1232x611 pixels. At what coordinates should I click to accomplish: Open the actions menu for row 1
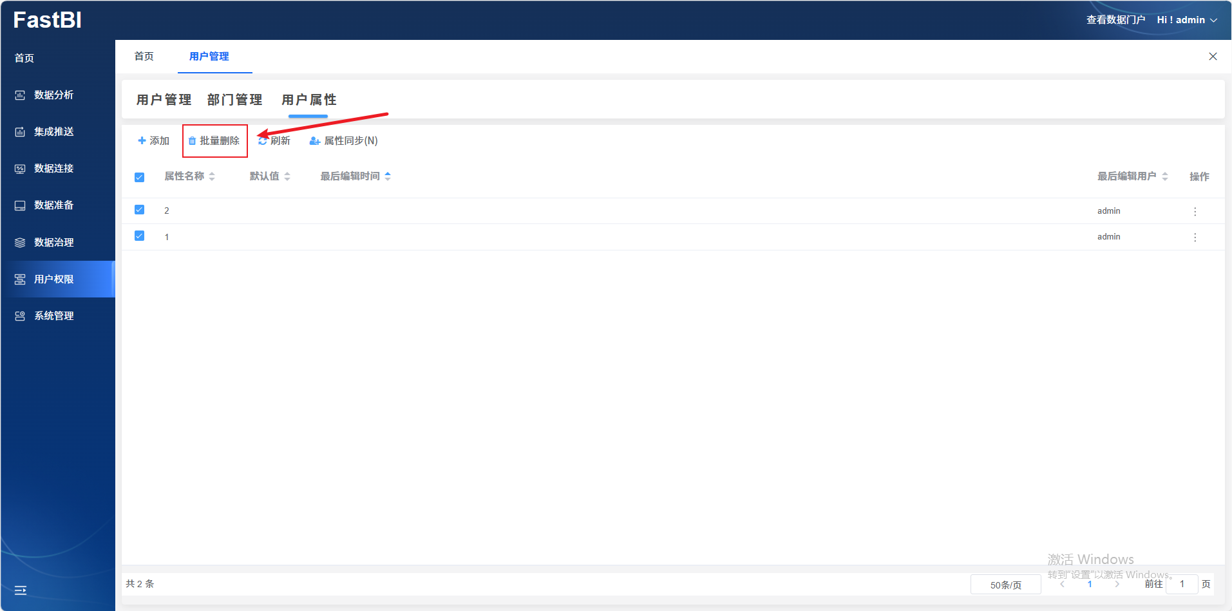1195,238
